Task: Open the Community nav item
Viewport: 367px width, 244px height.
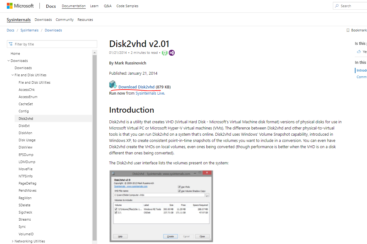Action: pyautogui.click(x=65, y=20)
